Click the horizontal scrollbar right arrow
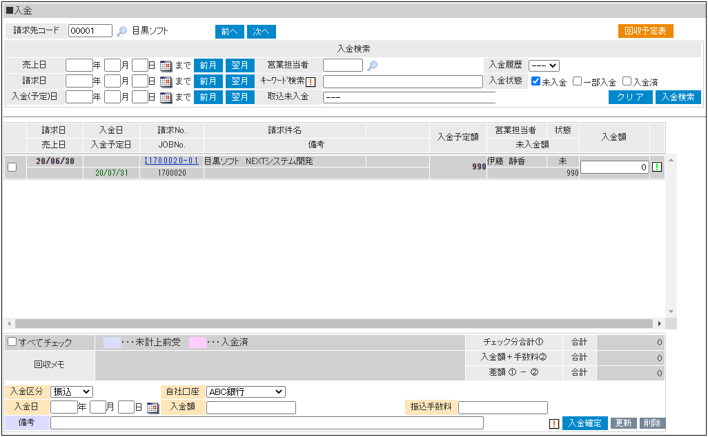This screenshot has width=708, height=437. point(659,324)
